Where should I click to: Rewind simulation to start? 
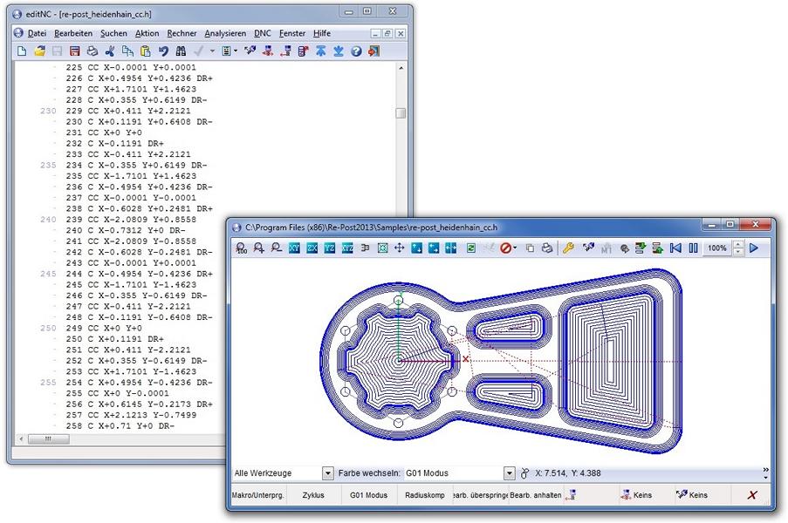point(676,248)
